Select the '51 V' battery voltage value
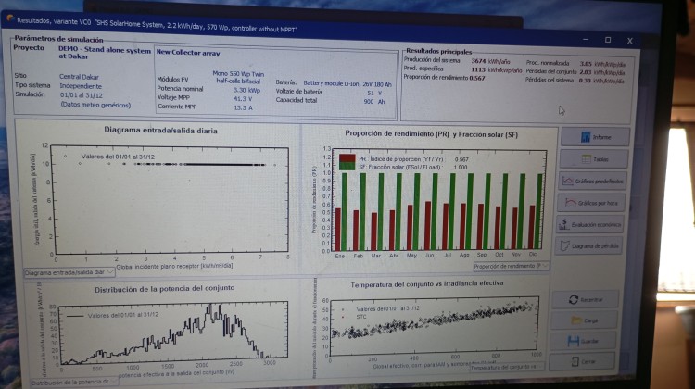The height and width of the screenshot is (389, 695). click(x=373, y=93)
